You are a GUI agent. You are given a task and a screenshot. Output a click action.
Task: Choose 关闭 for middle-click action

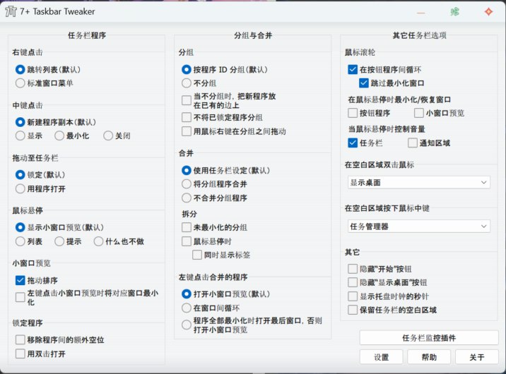[x=108, y=135]
